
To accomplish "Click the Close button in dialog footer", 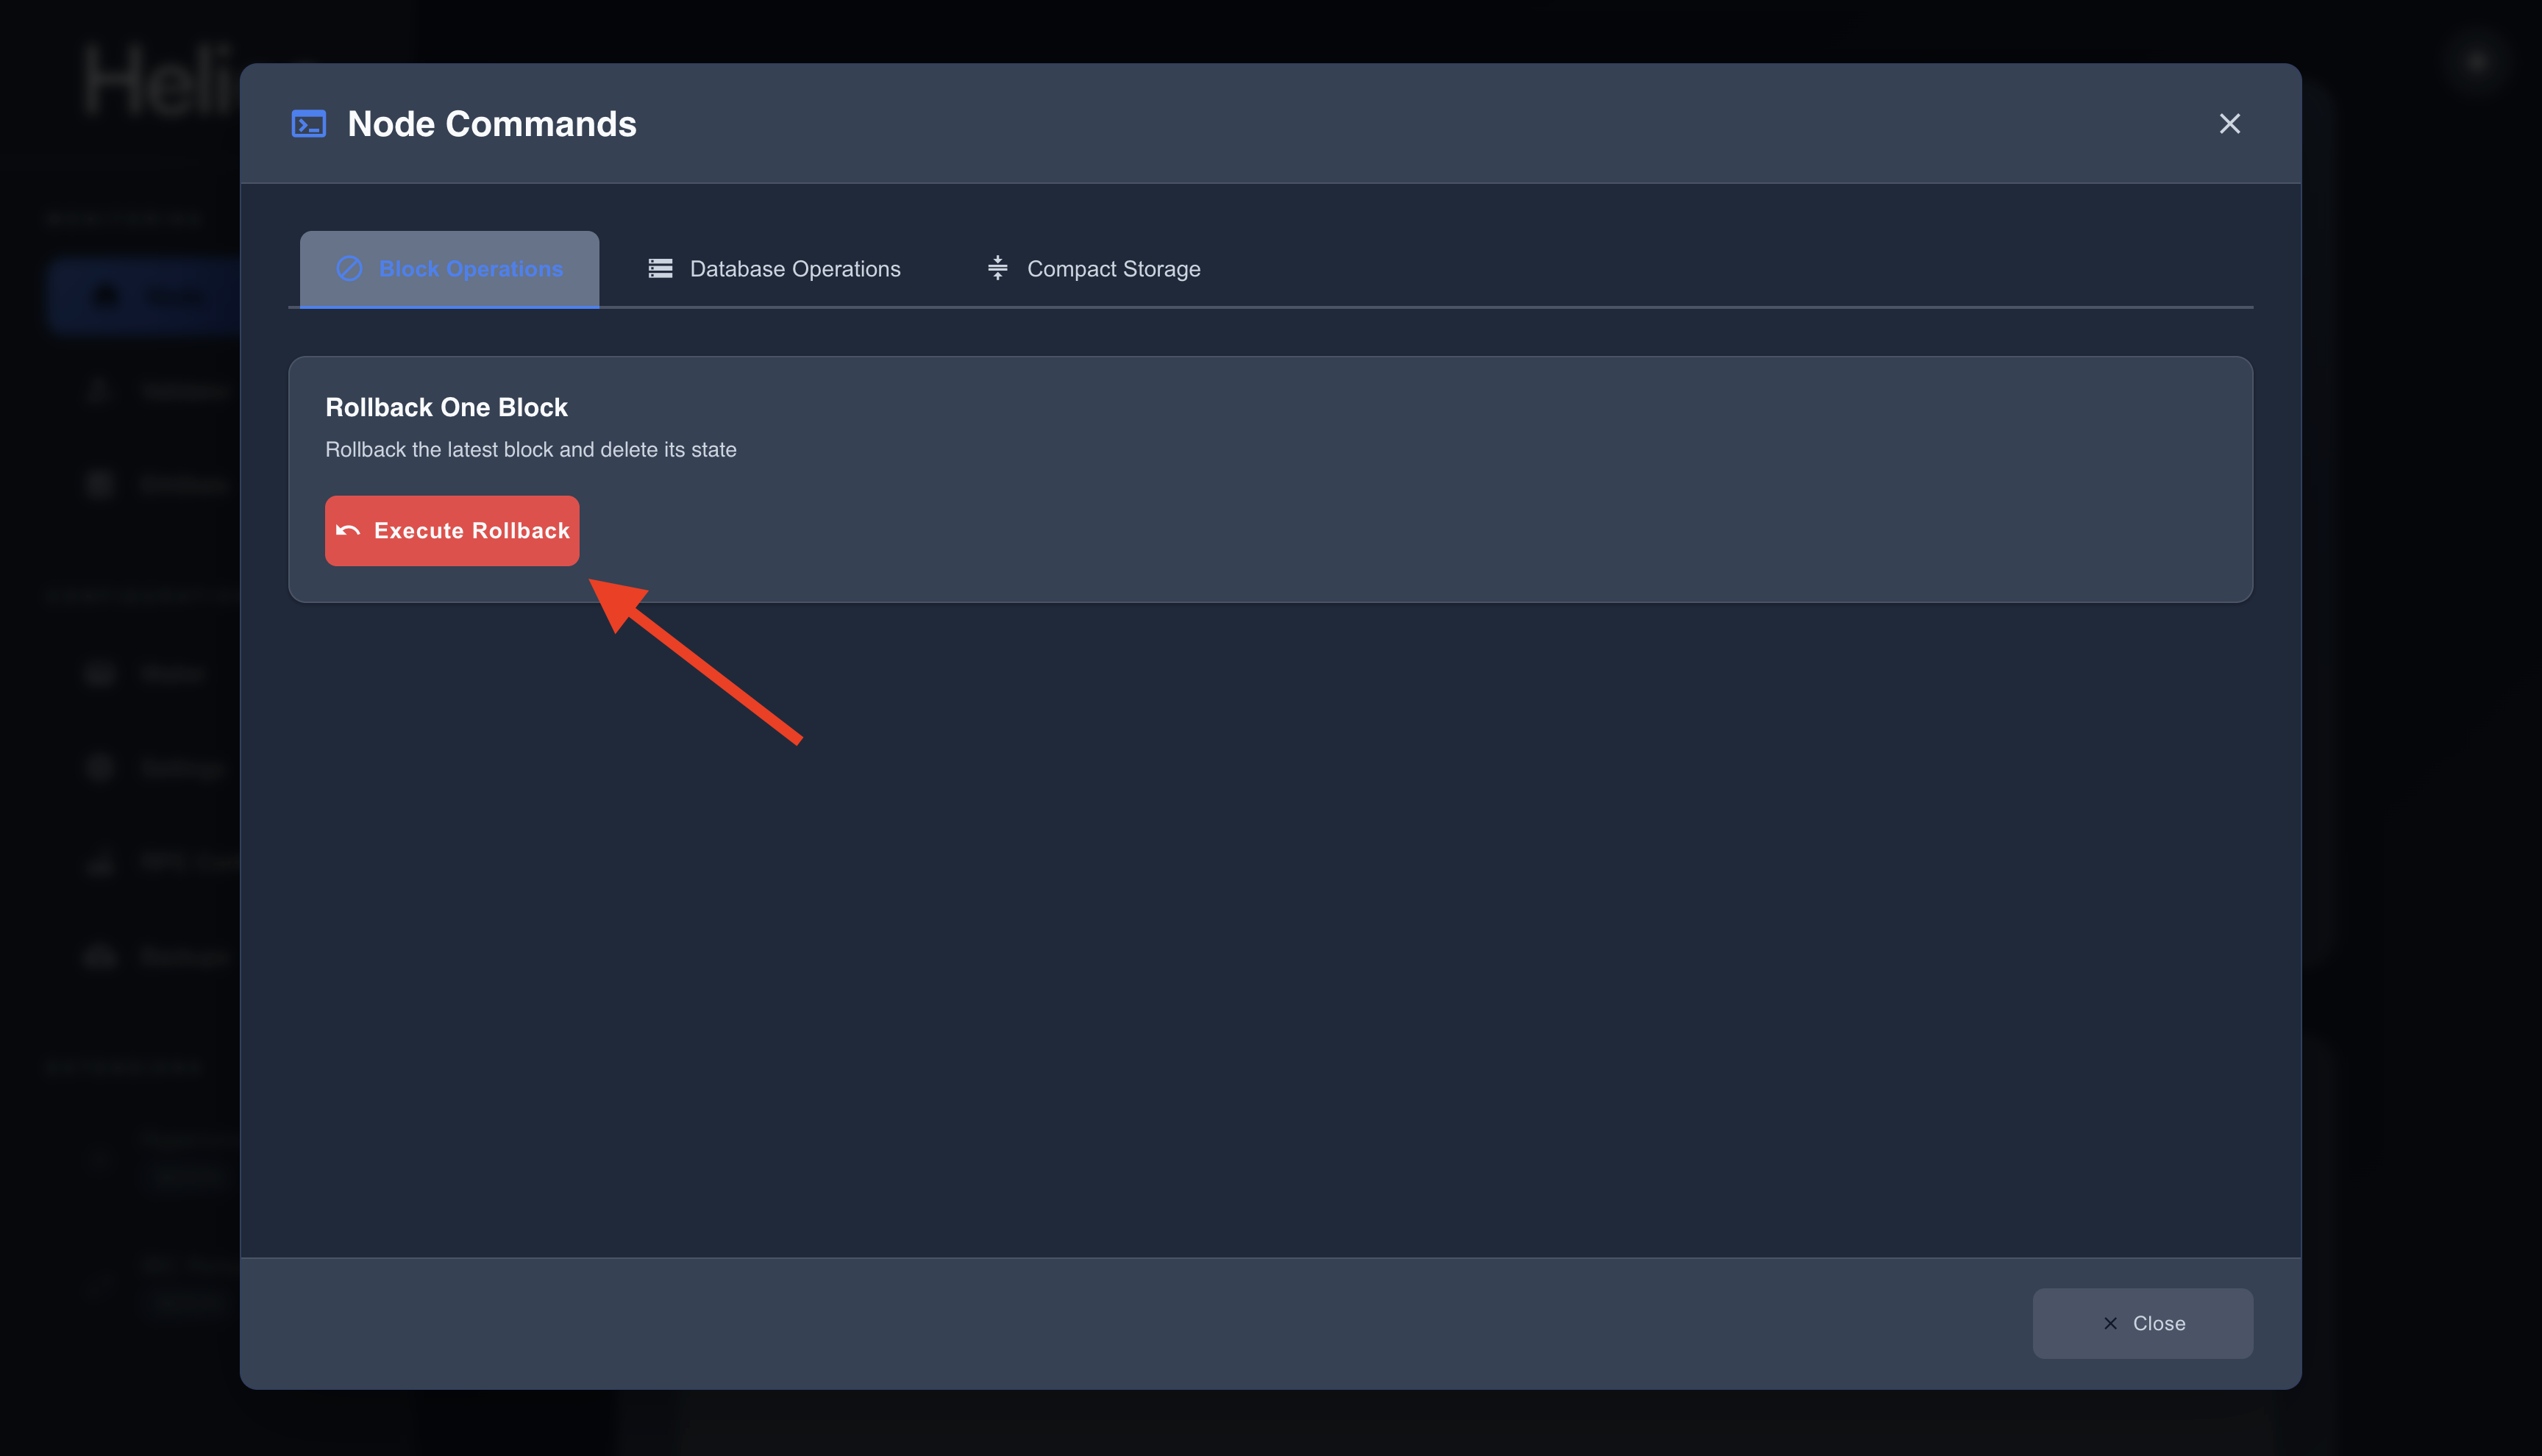I will (2142, 1323).
